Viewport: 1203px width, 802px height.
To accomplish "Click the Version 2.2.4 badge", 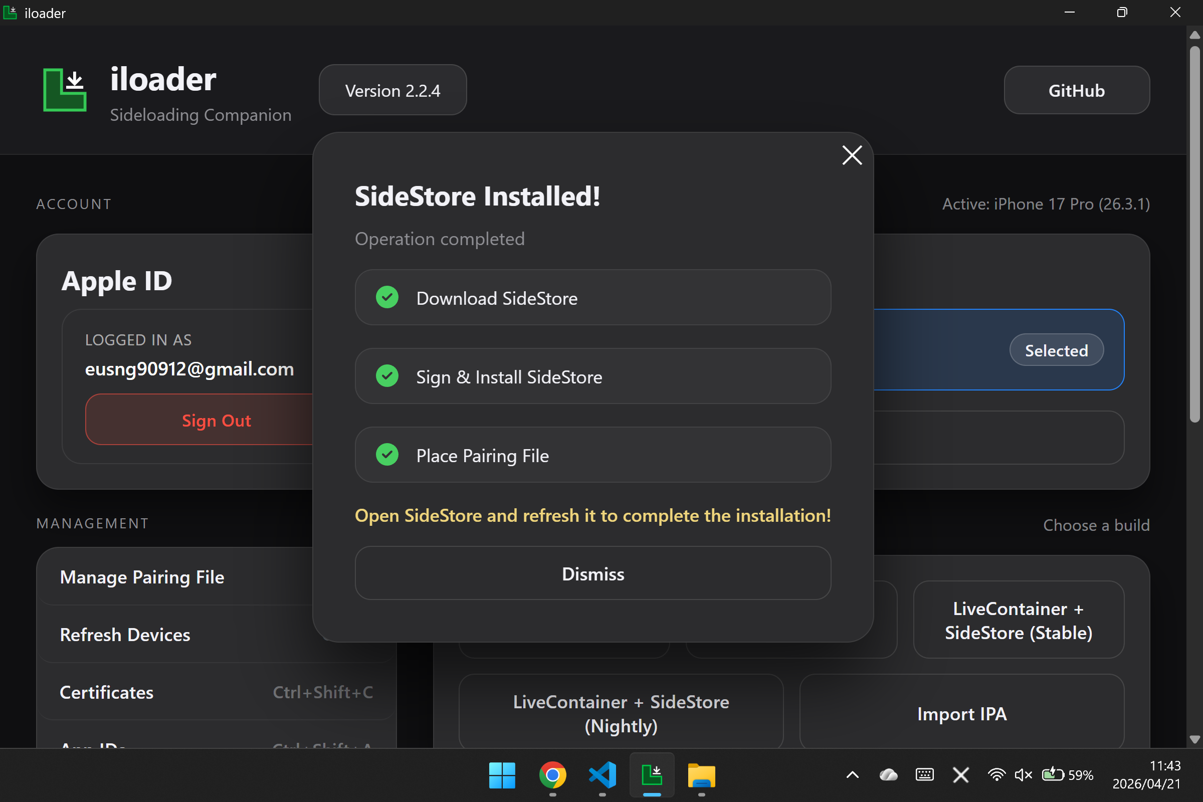I will pos(393,90).
